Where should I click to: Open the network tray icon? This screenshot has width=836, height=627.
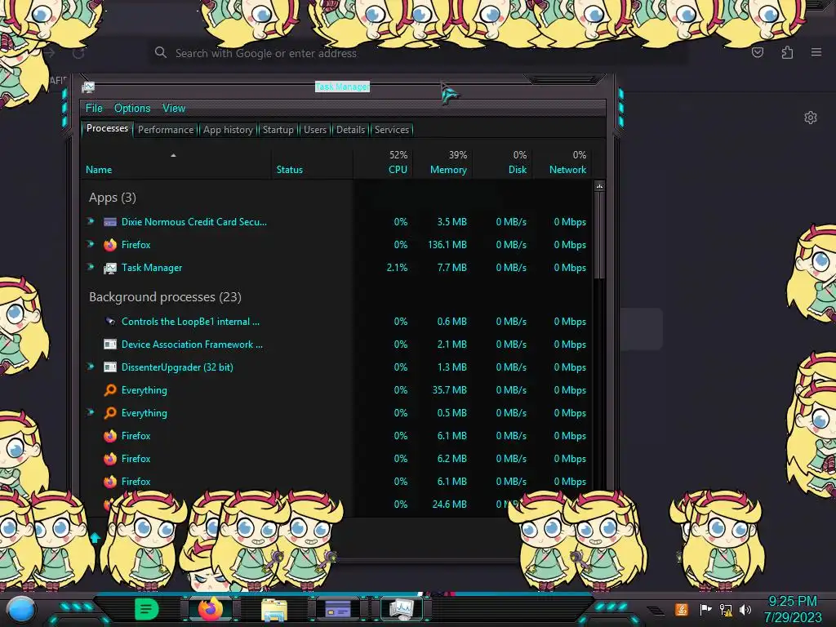[726, 609]
